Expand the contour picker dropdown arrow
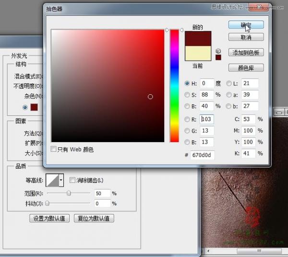Screen dimensions: 288x257 [61, 180]
